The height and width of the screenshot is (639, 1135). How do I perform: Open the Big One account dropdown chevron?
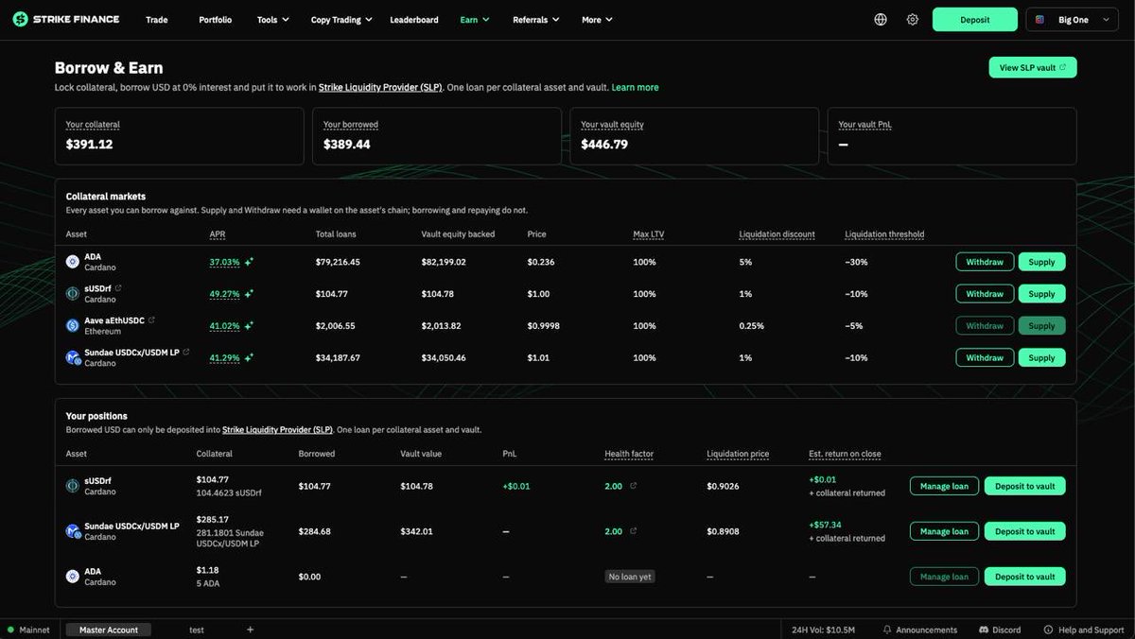(x=1107, y=19)
